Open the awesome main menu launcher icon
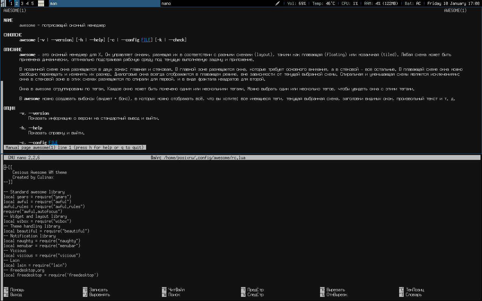 3,3
